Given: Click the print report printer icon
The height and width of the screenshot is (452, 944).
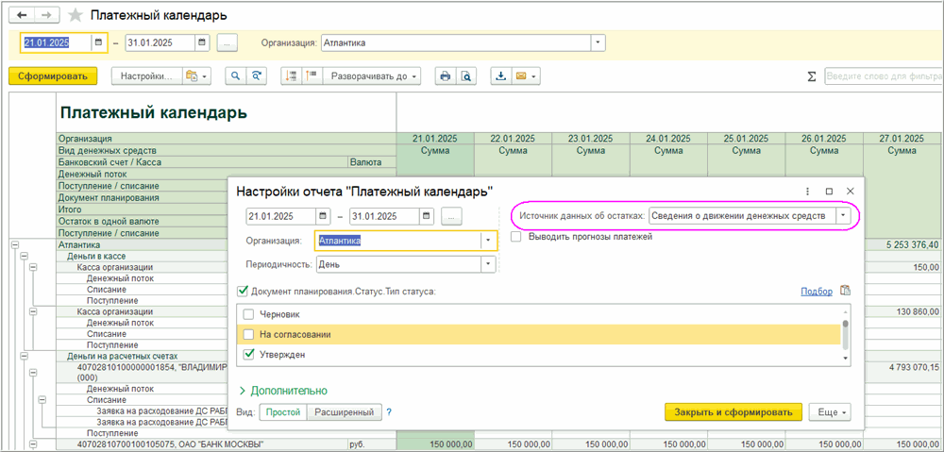Looking at the screenshot, I should click(445, 76).
